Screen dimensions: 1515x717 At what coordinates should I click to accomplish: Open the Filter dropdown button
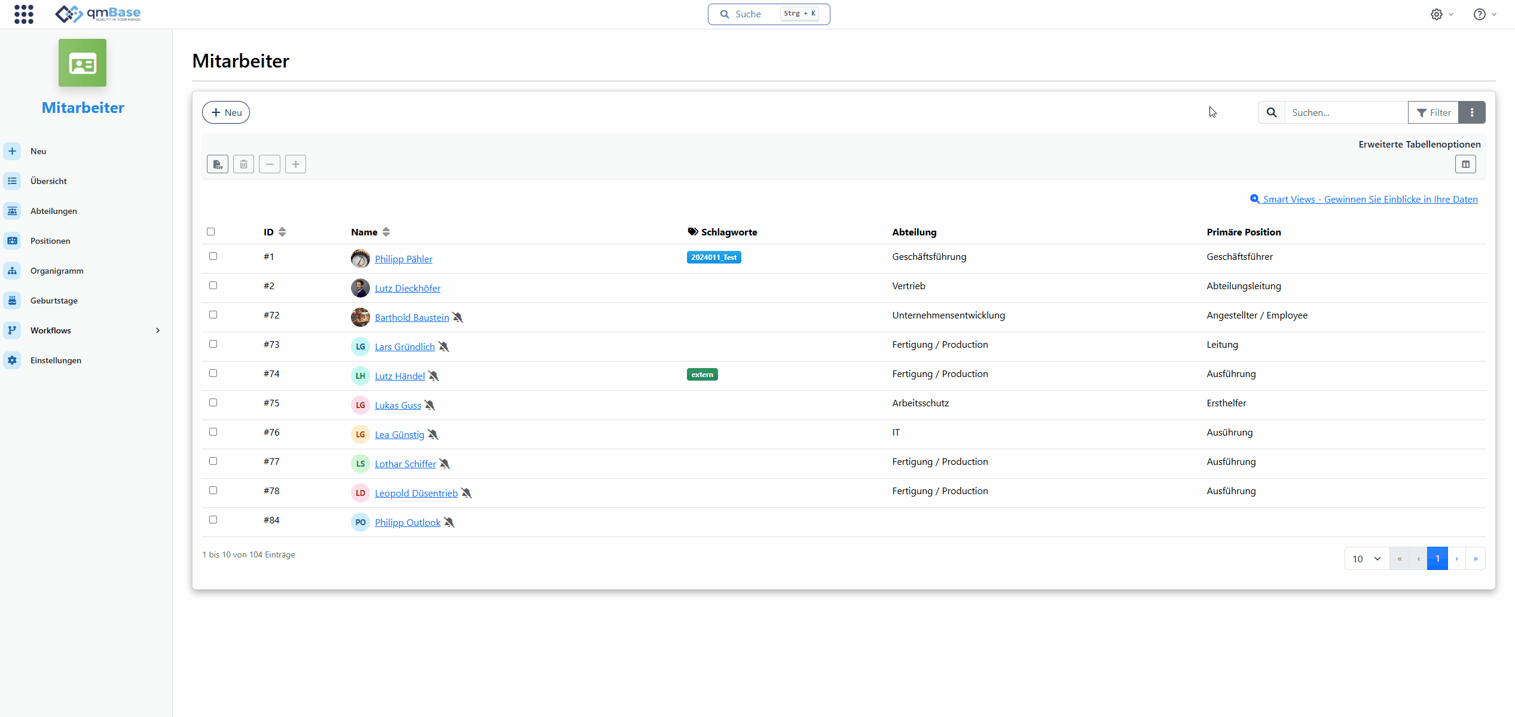pyautogui.click(x=1433, y=112)
